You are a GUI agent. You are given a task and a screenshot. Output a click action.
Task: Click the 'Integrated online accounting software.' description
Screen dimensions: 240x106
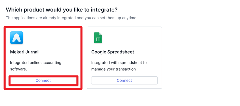tap(36, 66)
